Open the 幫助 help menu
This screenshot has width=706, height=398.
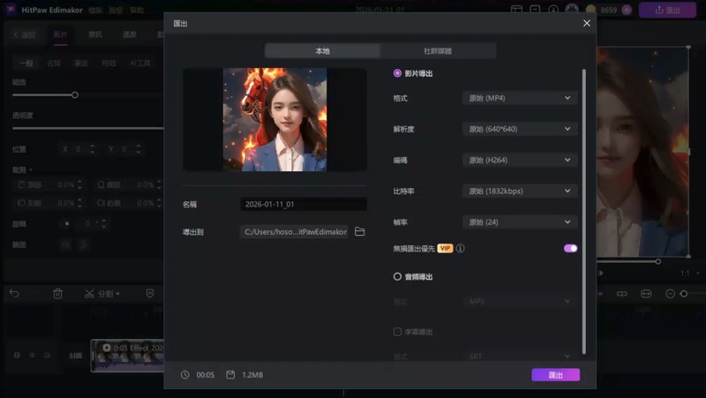(137, 10)
